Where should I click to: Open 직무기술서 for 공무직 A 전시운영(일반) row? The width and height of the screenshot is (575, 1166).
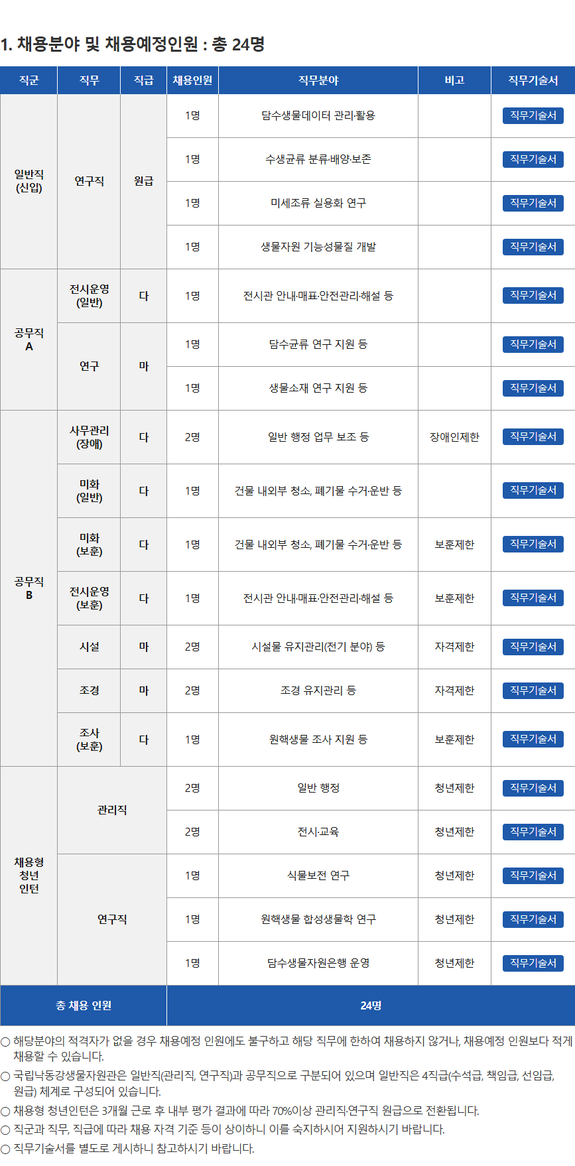click(533, 295)
